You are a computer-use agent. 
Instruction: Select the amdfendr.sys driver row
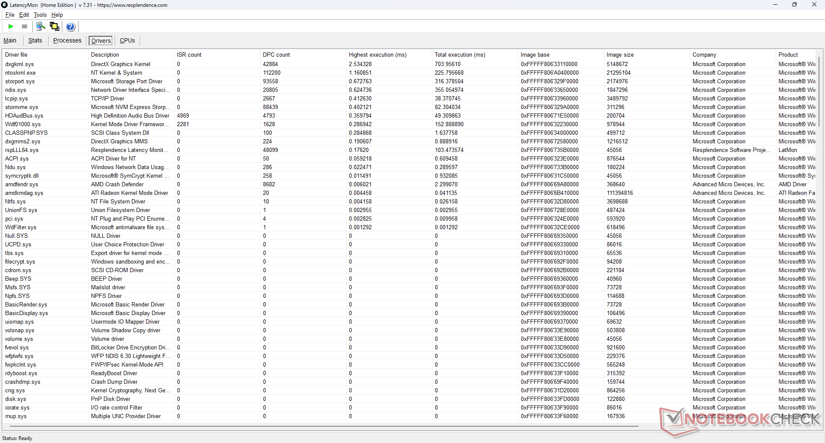click(409, 184)
